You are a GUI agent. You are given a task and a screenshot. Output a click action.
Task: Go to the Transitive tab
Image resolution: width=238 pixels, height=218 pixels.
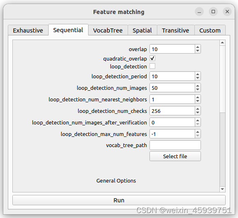click(175, 30)
